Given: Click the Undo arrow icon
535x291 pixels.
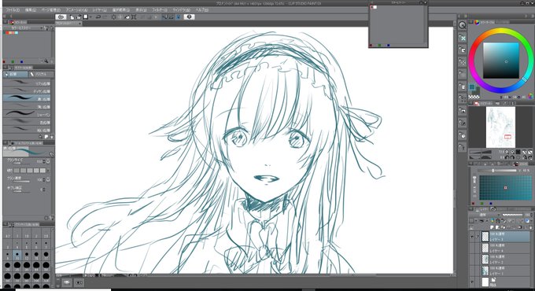Looking at the screenshot, I should tap(98, 17).
